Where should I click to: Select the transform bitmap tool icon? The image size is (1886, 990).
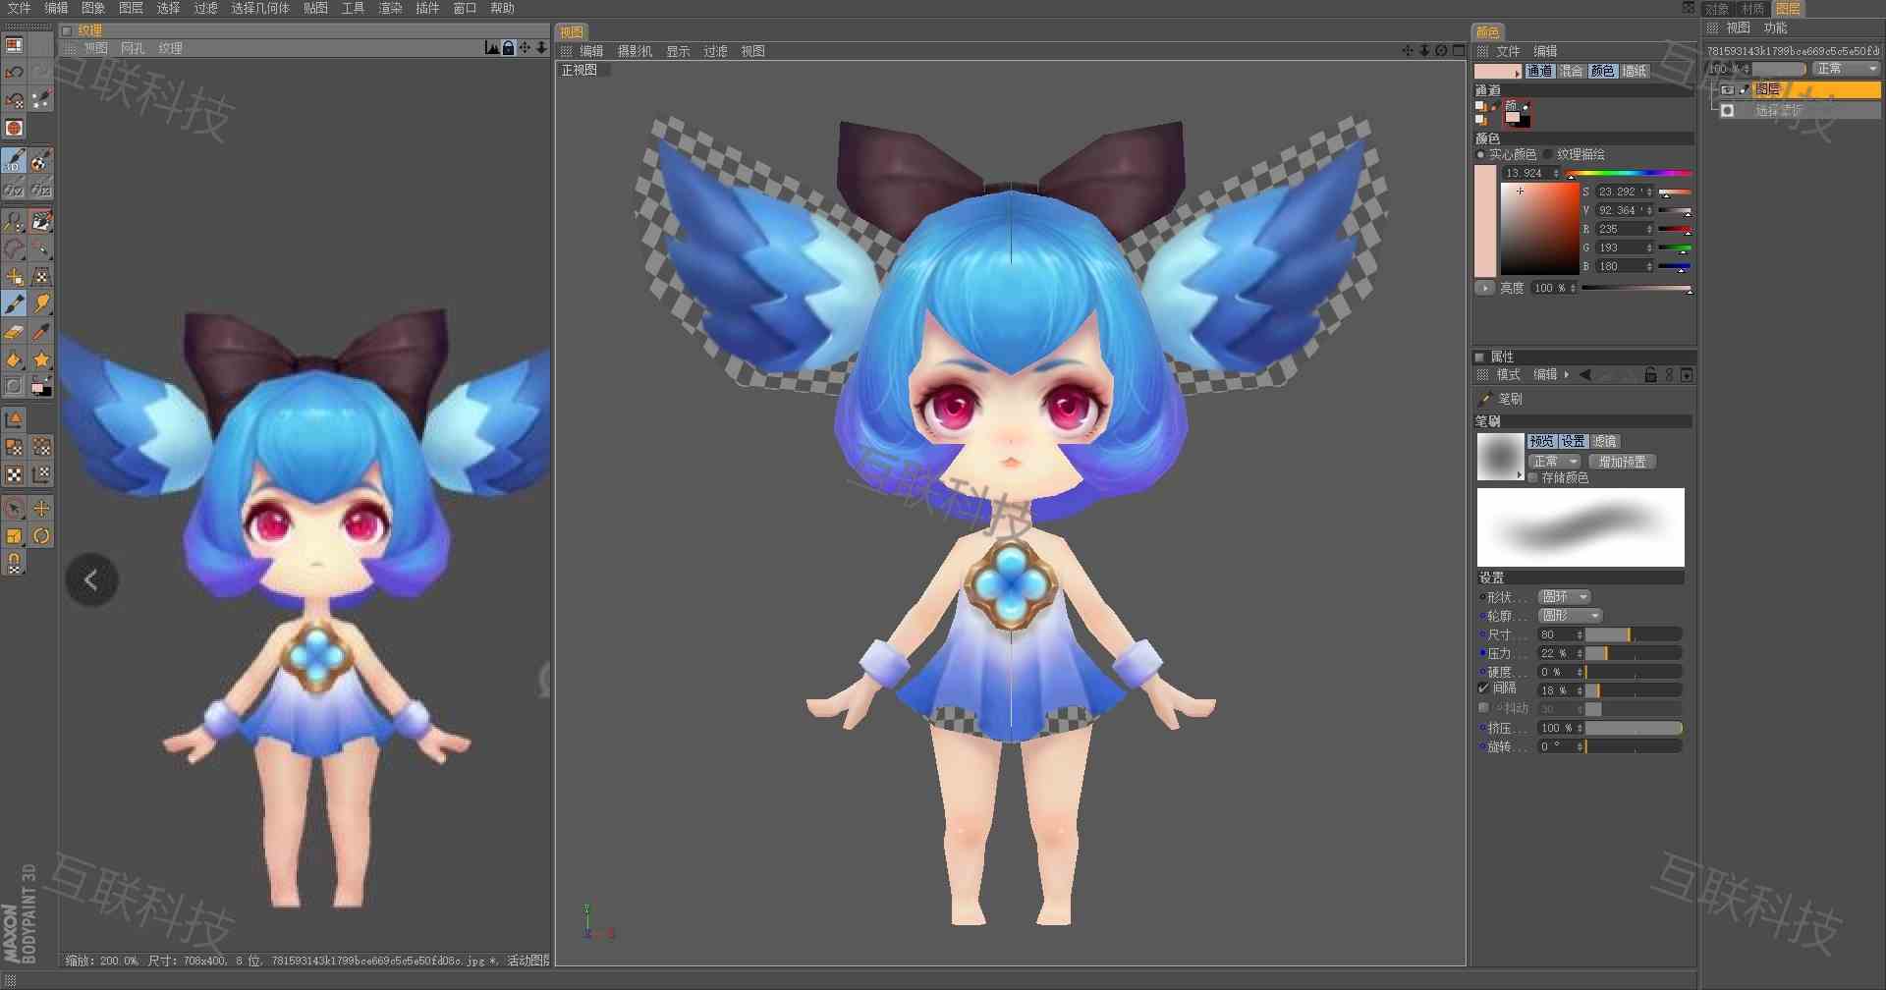[x=40, y=277]
